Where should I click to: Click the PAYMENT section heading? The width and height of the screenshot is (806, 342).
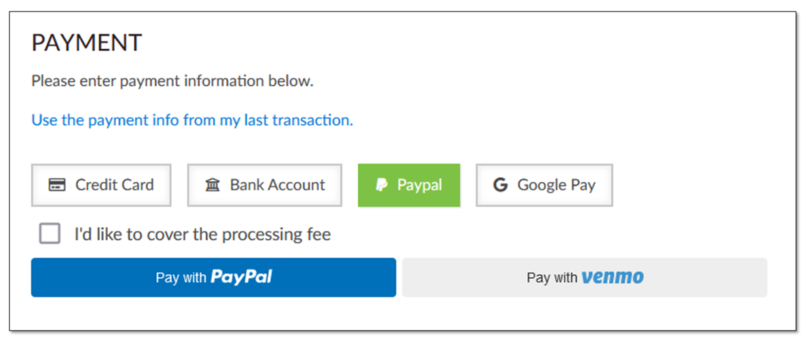[86, 43]
